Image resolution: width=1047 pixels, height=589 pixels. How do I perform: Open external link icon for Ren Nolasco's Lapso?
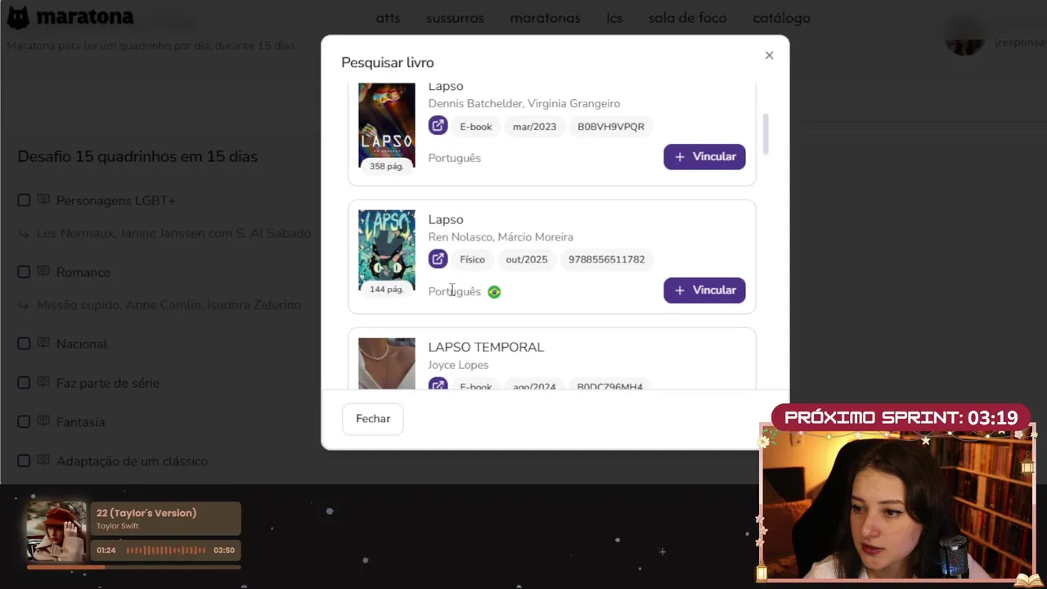tap(438, 259)
